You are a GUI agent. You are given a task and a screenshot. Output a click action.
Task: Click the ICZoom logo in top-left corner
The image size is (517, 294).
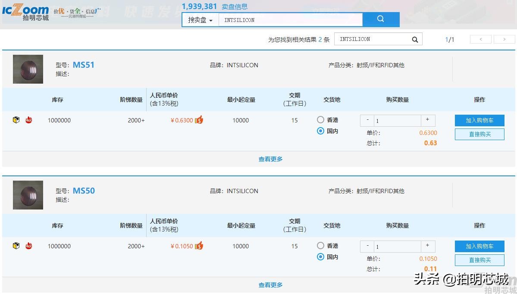point(27,11)
